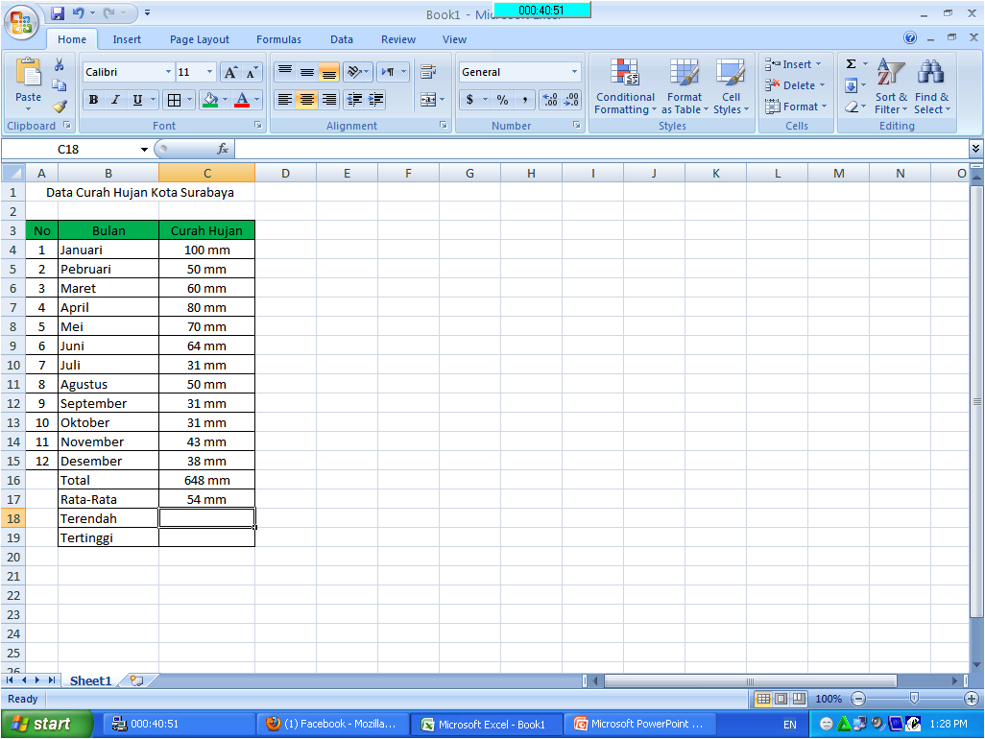This screenshot has width=985, height=739.
Task: Adjust the zoom slider handle
Action: [x=914, y=698]
